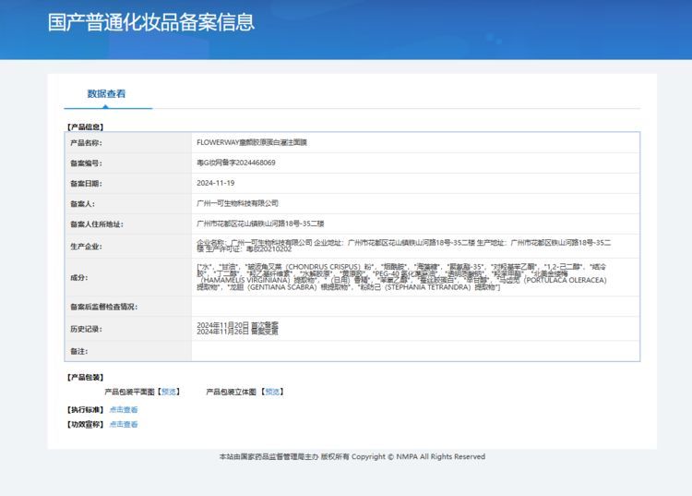Click the empty 备案后监督检查情况 cell
Viewport: 692px width, 496px height.
(415, 306)
